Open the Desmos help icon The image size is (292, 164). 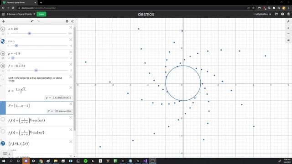tap(282, 14)
